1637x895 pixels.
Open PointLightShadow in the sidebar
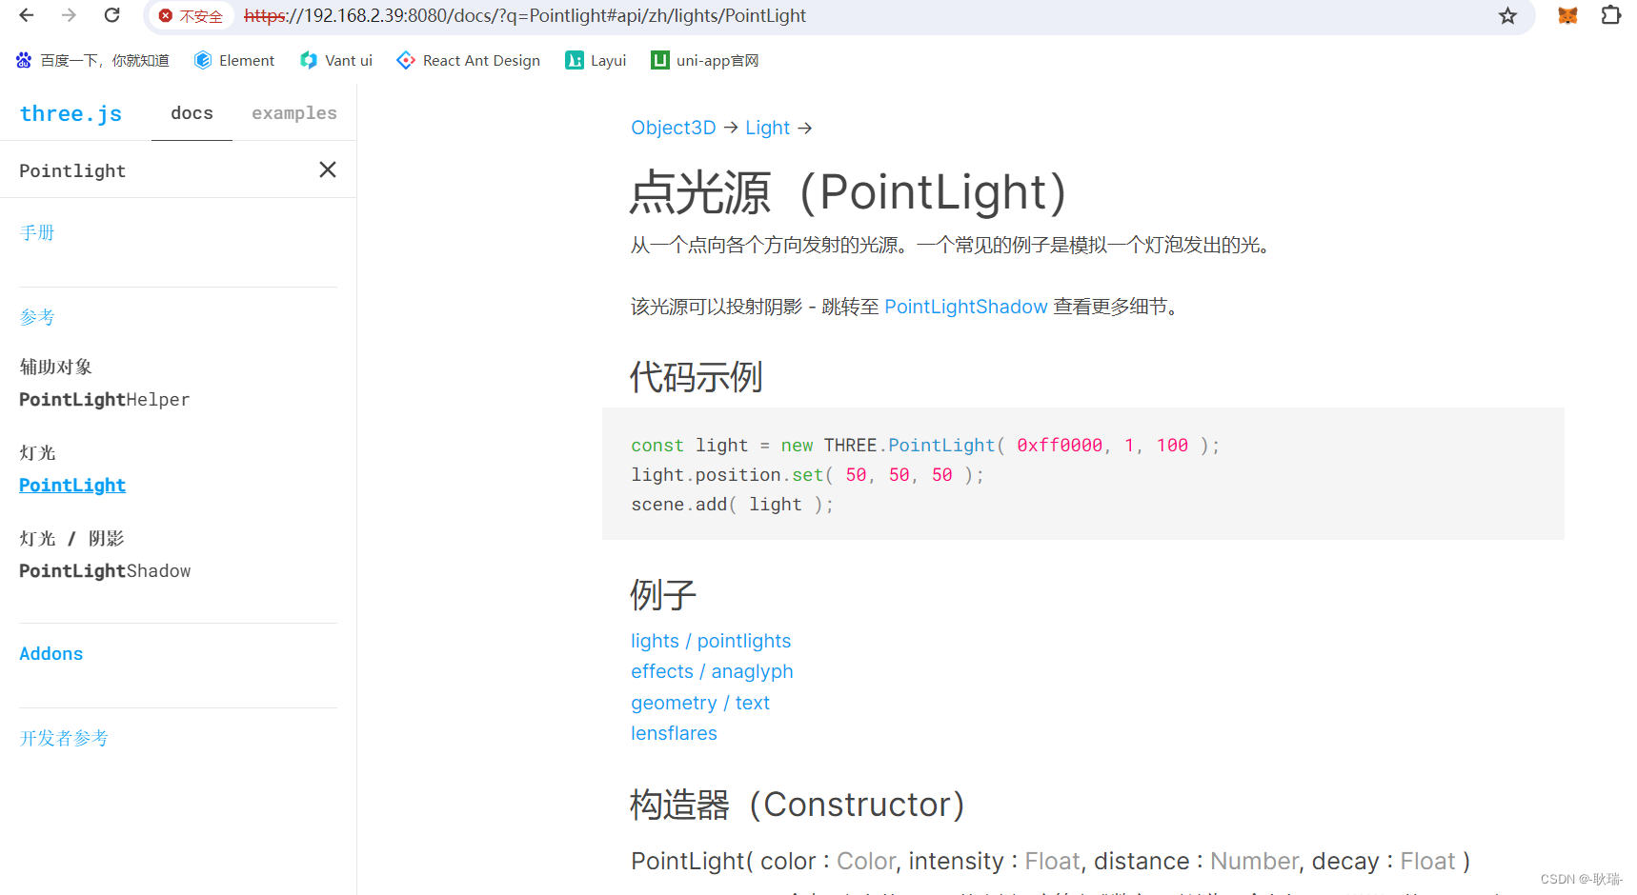105,571
